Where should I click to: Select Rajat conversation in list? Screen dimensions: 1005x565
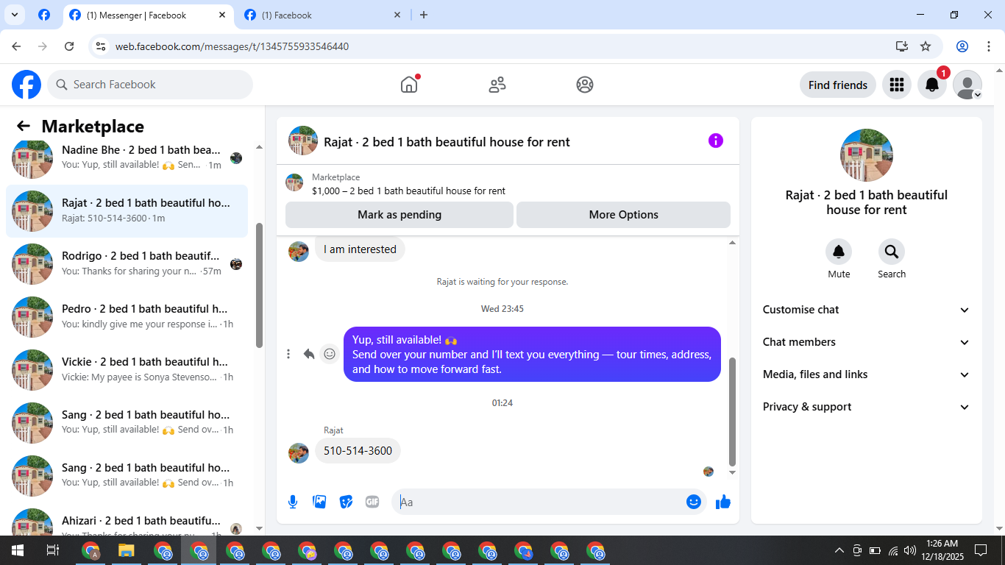pyautogui.click(x=127, y=211)
